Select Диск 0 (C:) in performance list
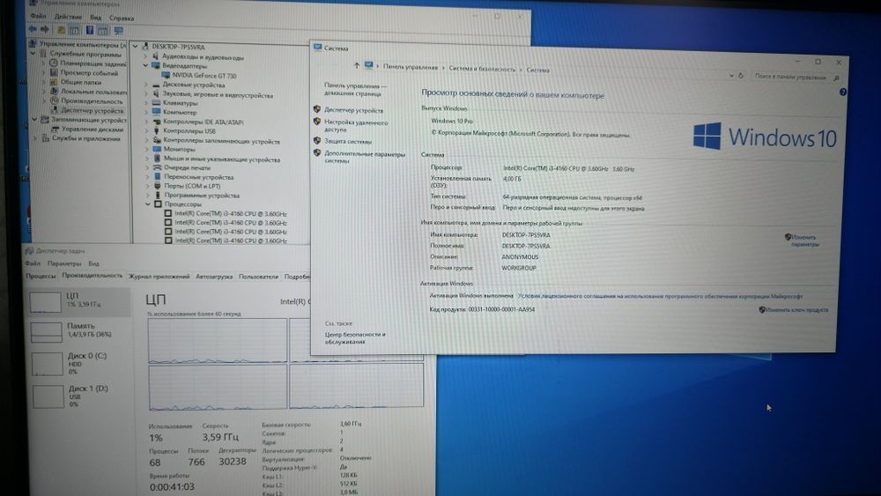Viewport: 881px width, 496px height. point(80,364)
